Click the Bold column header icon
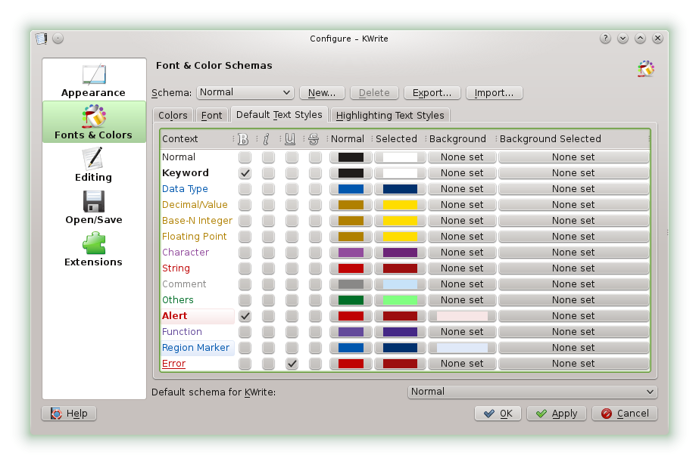This screenshot has width=699, height=465. pos(243,139)
